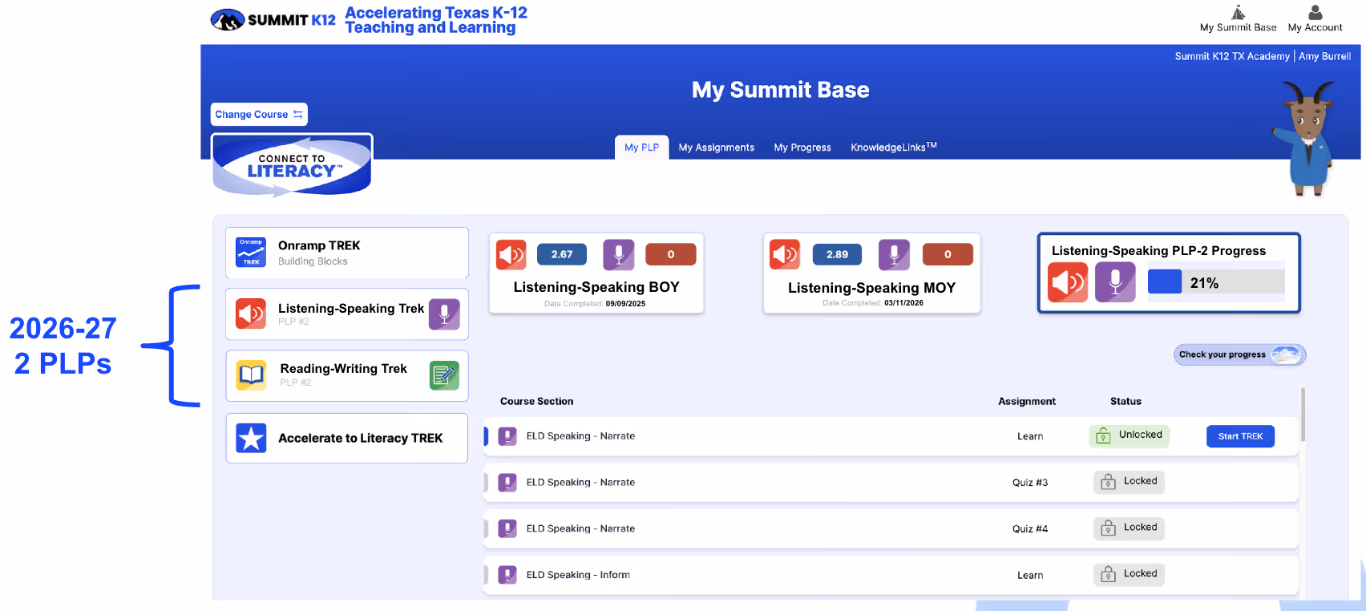Click the Unlocked status badge

[x=1130, y=435]
